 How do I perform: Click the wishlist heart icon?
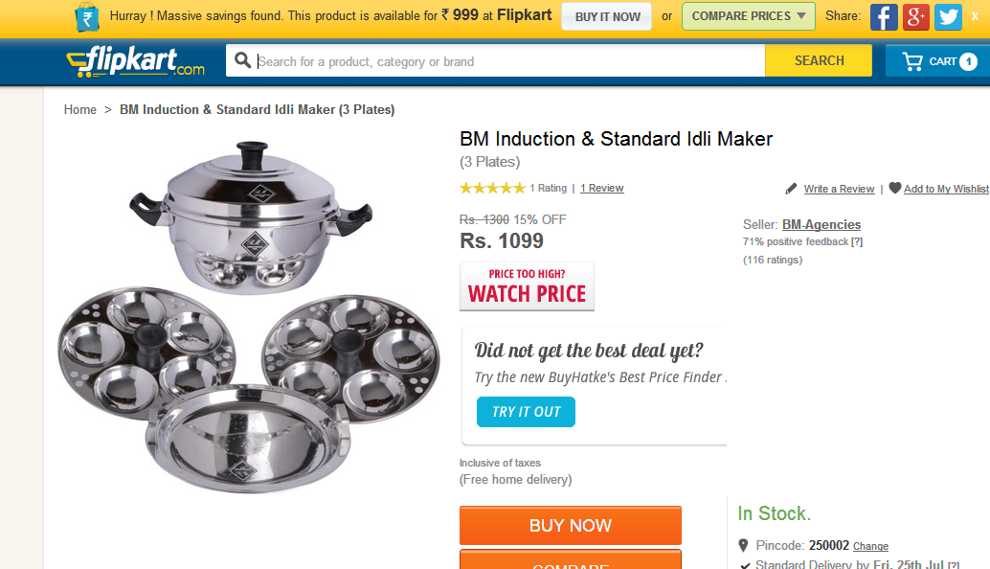click(894, 188)
